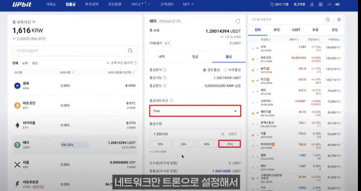Sort market list by 한글명
The image size is (361, 191).
266,40
